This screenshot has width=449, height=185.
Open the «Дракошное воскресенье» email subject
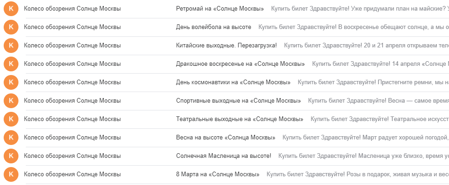240,64
